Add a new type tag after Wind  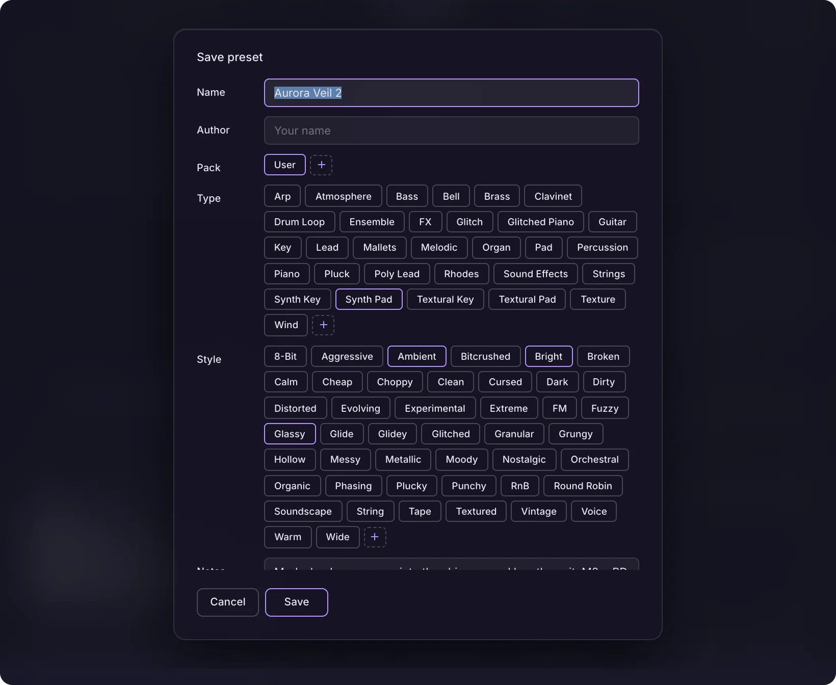(323, 325)
